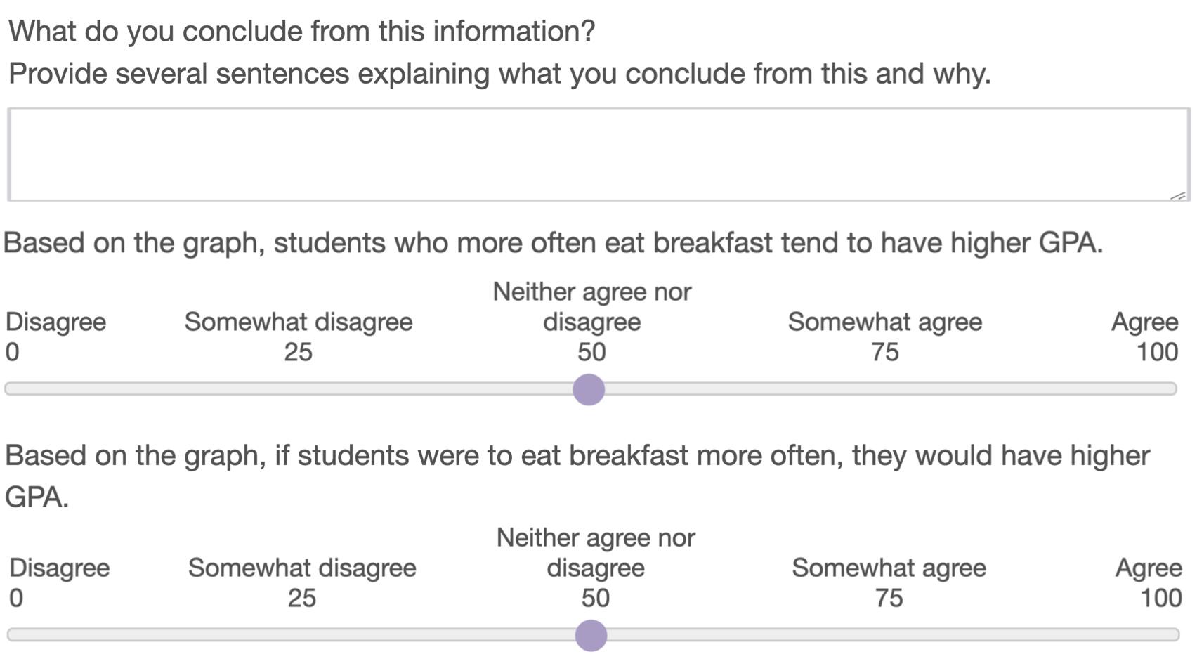Click the purple handle of the 'tend to have higher GPA' slider
This screenshot has height=666, width=1197.
(589, 389)
